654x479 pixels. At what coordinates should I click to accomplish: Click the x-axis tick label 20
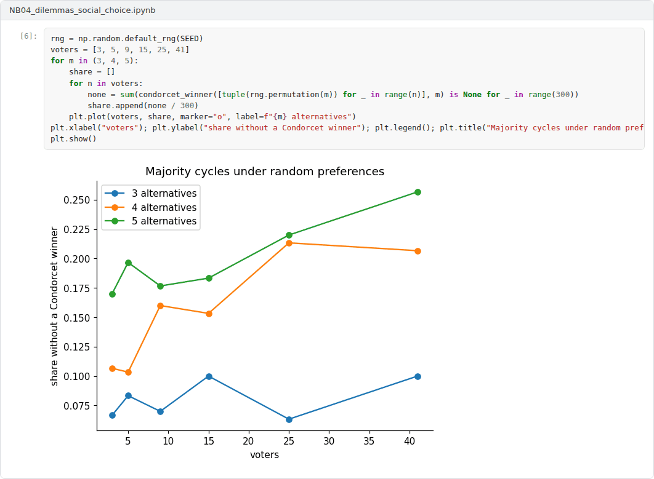point(249,441)
